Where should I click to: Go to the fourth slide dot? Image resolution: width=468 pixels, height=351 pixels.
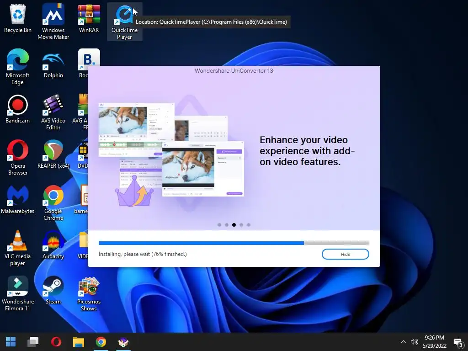tap(241, 225)
